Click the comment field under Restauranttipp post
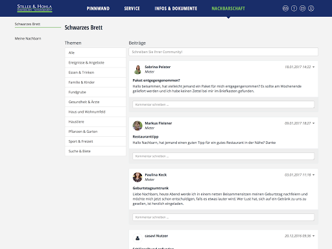332x249 pixels. 223,156
